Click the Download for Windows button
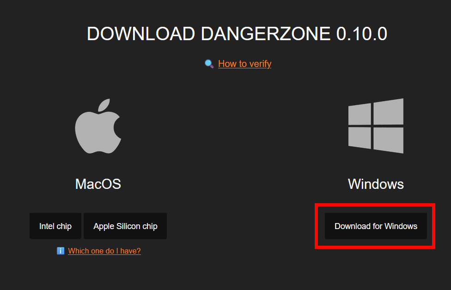Viewport: 451px width, 290px height. click(x=376, y=226)
